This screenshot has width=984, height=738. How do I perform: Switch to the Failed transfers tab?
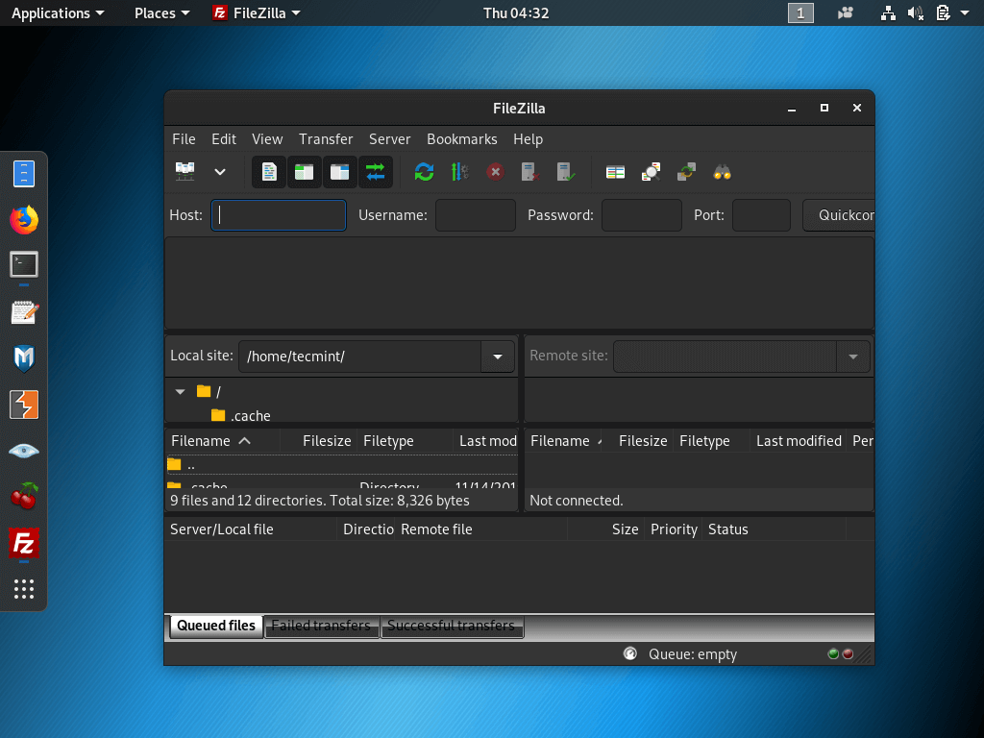(x=323, y=627)
